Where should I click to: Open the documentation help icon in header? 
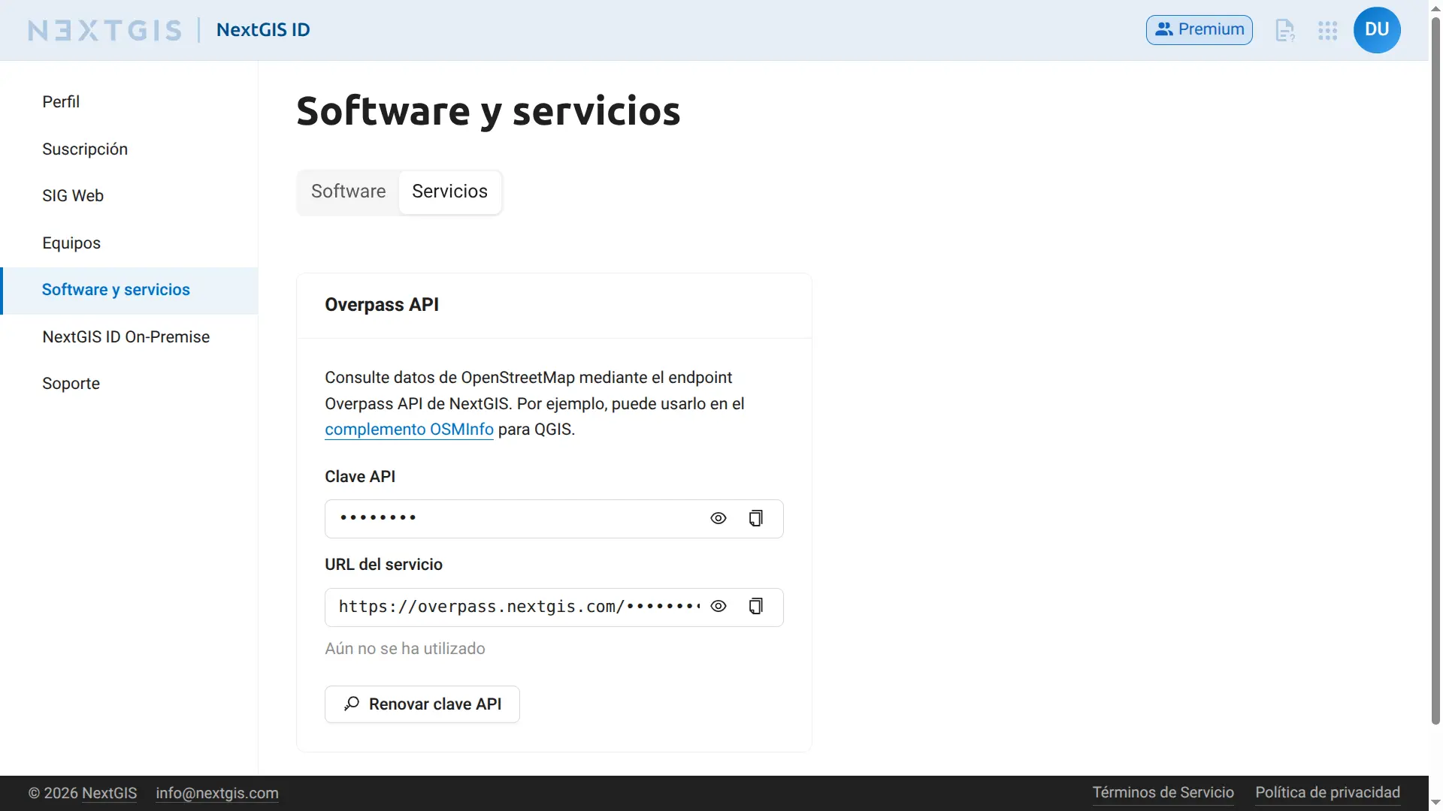[1285, 30]
